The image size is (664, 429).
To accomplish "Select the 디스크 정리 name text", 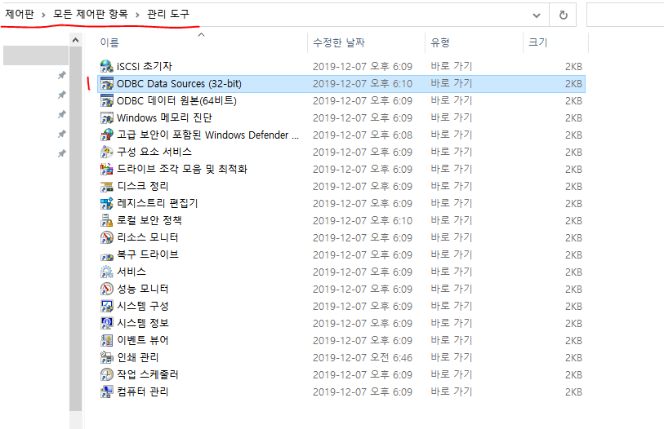I will pos(143,186).
